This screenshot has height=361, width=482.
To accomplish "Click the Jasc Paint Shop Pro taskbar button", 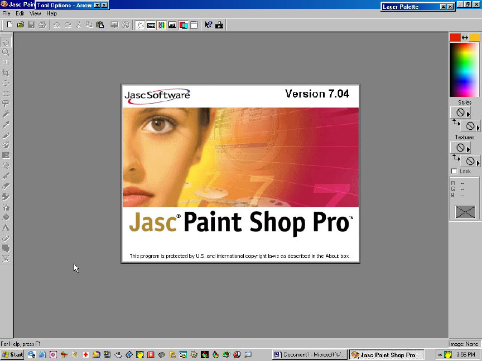I will (387, 354).
